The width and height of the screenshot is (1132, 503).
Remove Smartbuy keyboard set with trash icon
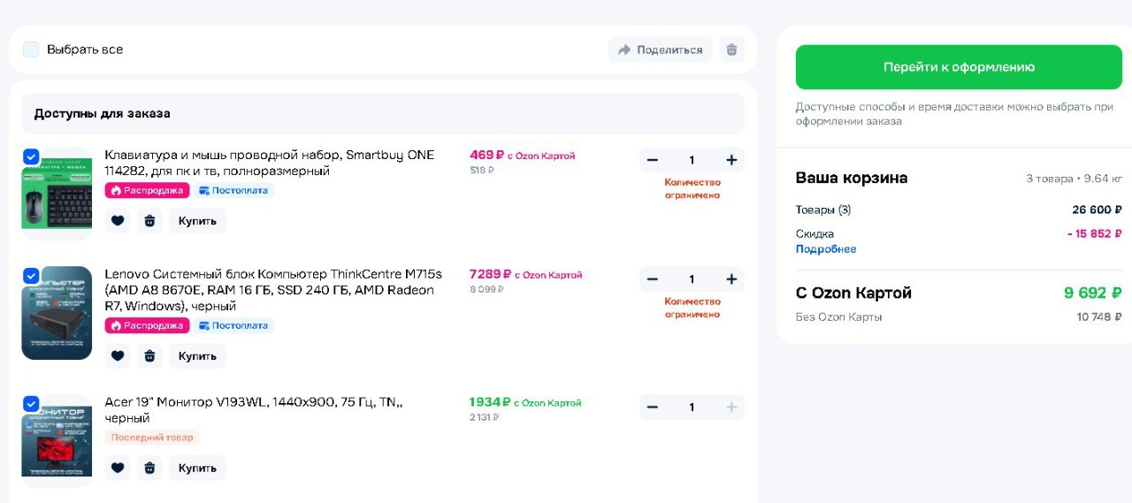pyautogui.click(x=149, y=221)
